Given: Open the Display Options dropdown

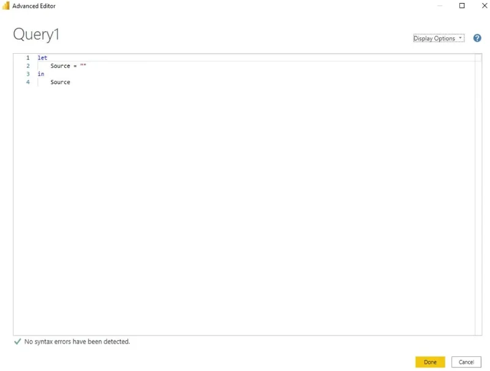Looking at the screenshot, I should pyautogui.click(x=439, y=38).
